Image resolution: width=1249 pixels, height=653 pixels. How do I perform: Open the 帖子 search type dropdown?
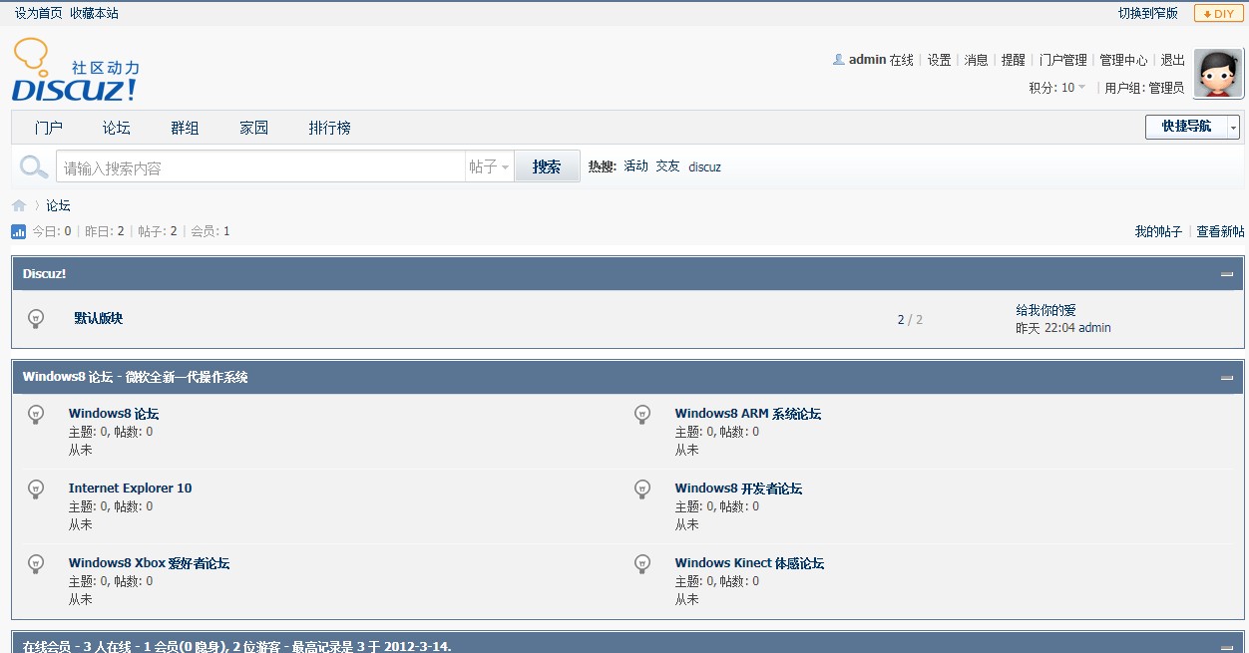click(x=490, y=166)
